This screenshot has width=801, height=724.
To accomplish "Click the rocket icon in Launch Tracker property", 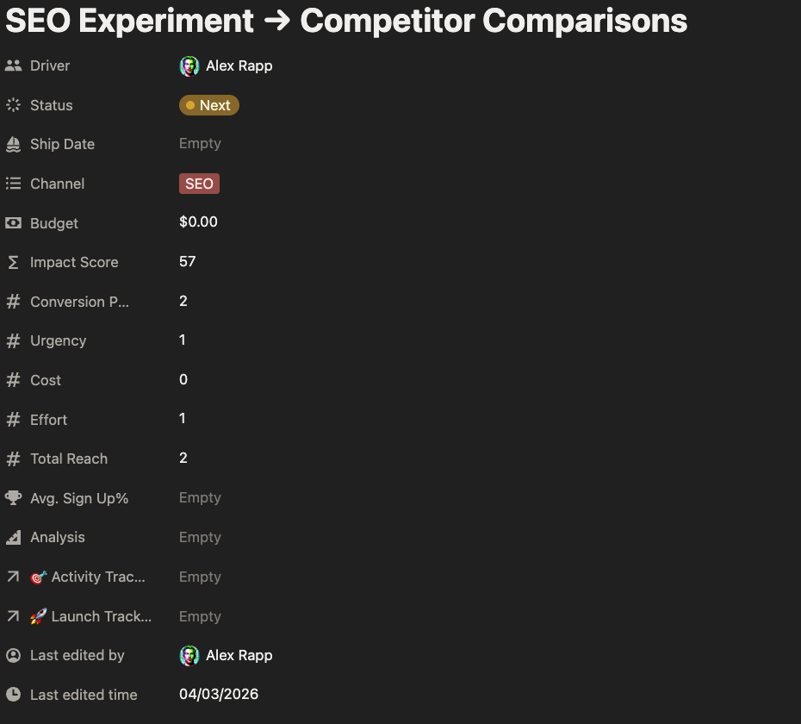I will tap(38, 615).
